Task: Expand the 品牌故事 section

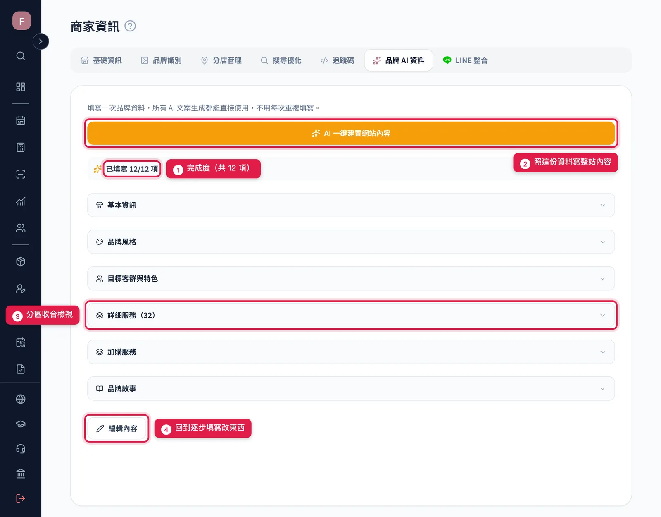Action: click(x=351, y=388)
